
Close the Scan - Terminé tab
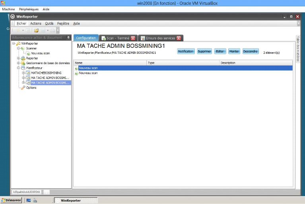pyautogui.click(x=133, y=38)
